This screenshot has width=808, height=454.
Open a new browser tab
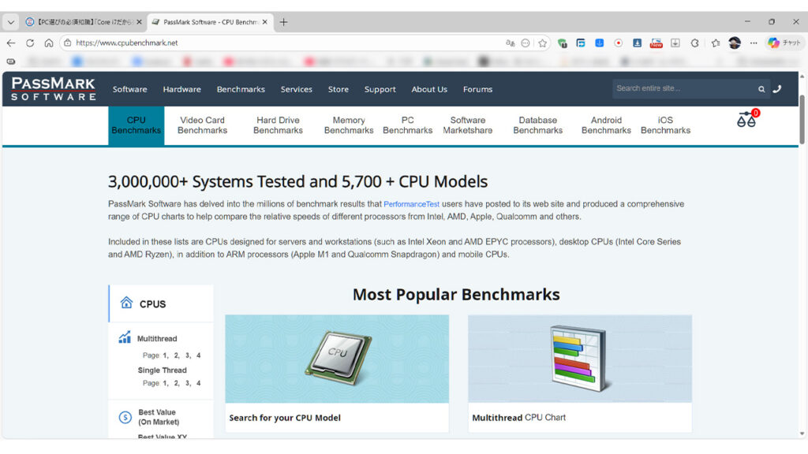click(284, 22)
